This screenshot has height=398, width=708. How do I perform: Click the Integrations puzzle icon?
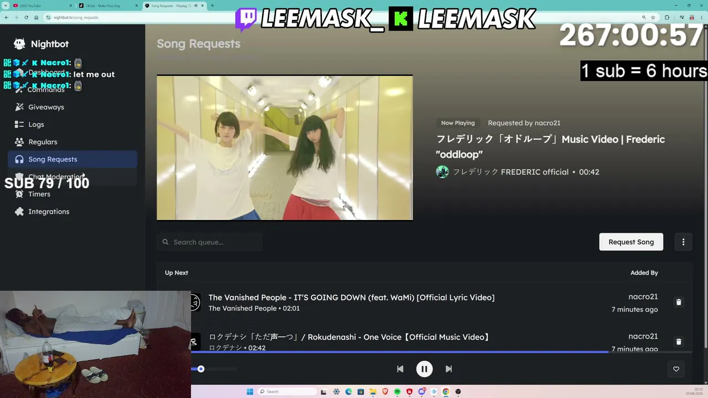[x=19, y=211]
